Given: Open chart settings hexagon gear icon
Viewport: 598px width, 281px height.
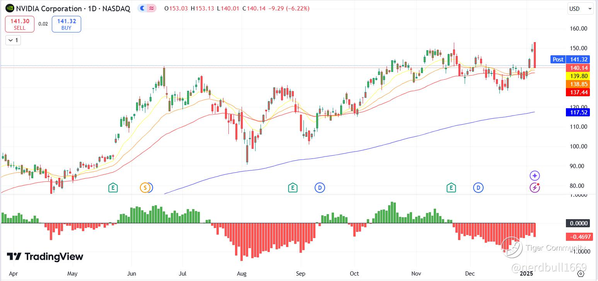Looking at the screenshot, I should click(x=581, y=274).
